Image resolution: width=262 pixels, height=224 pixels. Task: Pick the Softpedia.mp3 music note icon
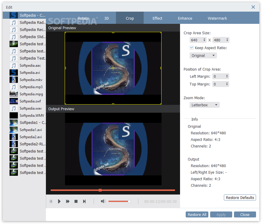point(14,87)
